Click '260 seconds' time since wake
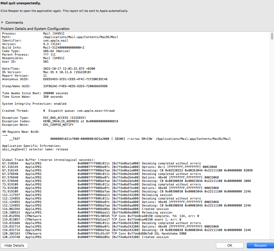274x251 pixels. click(53, 97)
